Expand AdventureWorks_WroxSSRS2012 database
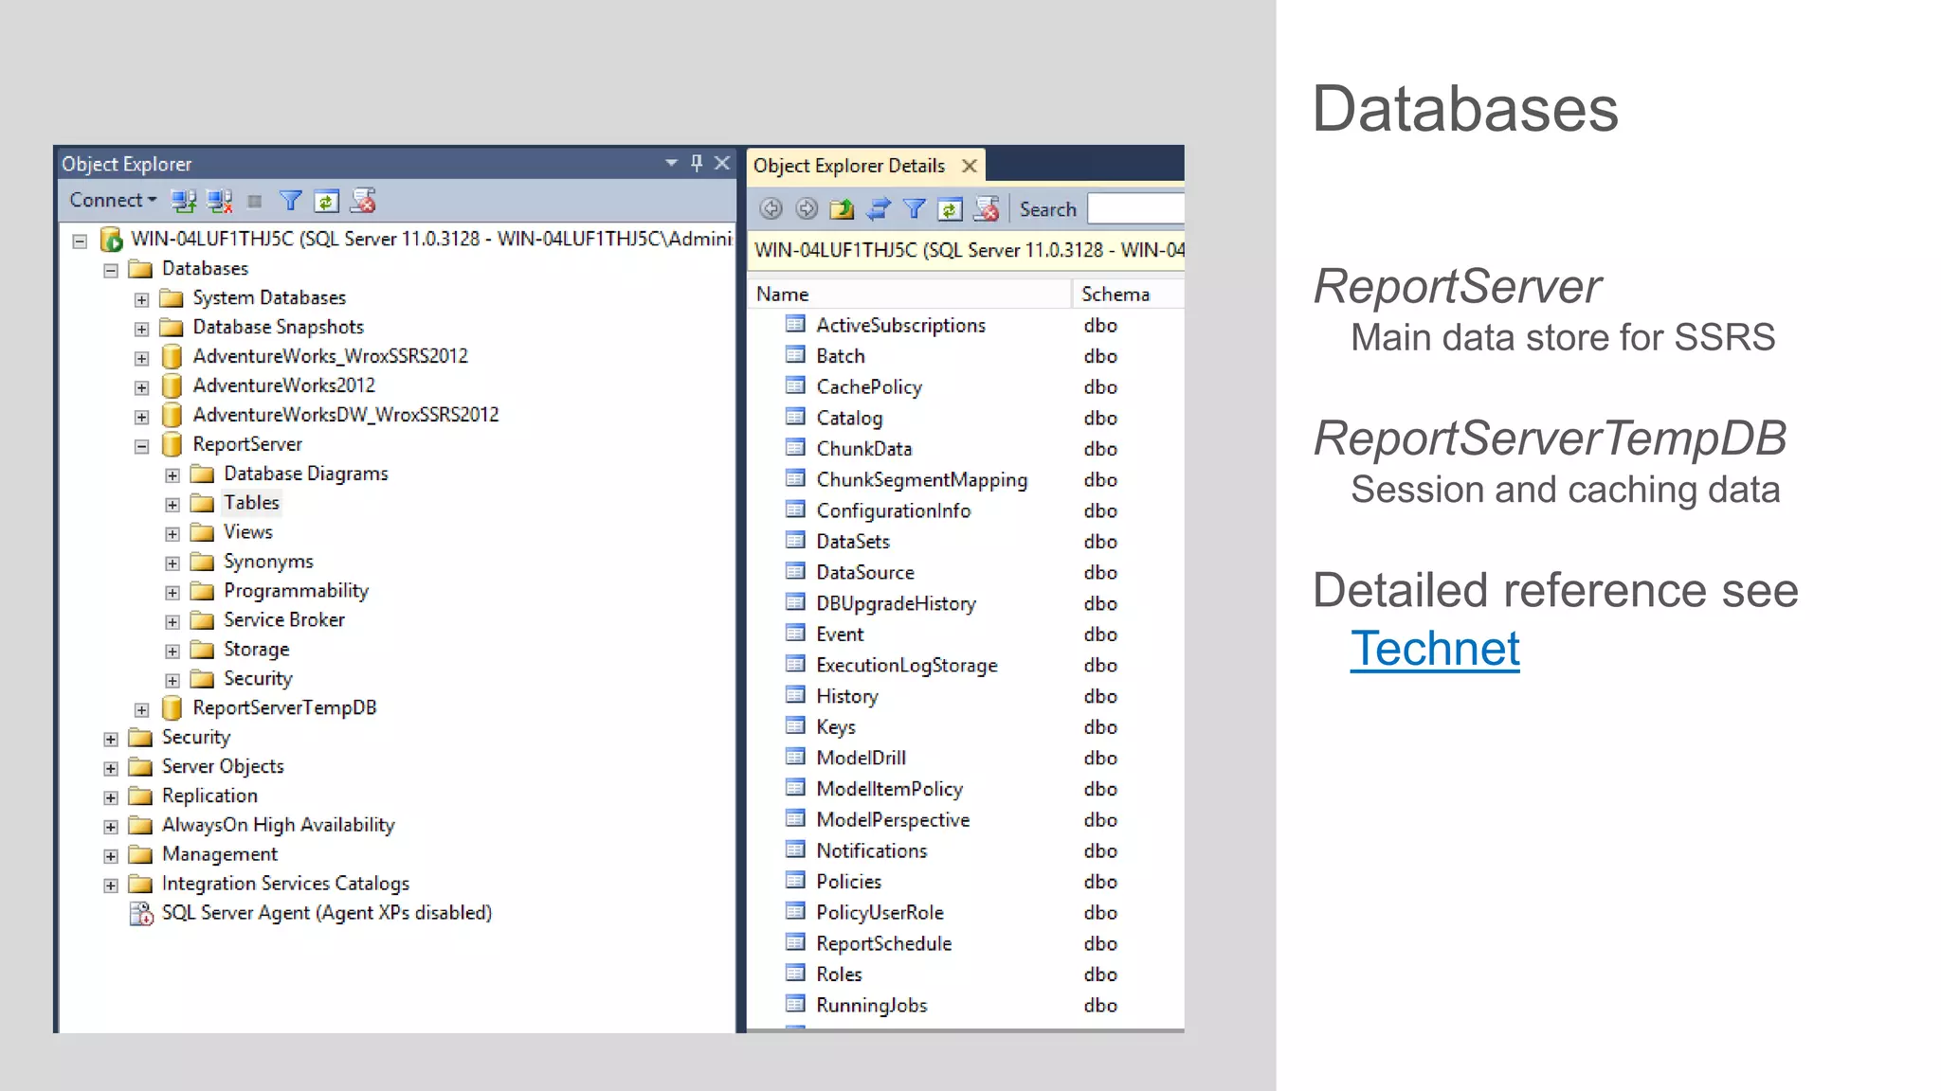The image size is (1941, 1091). pyautogui.click(x=141, y=358)
